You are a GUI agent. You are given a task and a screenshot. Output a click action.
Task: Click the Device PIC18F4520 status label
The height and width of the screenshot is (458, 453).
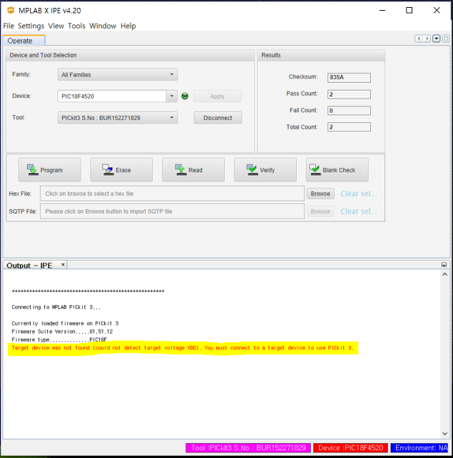[x=350, y=448]
